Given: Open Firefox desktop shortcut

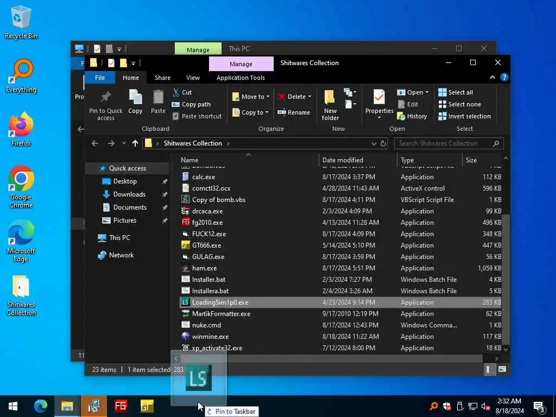Looking at the screenshot, I should point(21,130).
